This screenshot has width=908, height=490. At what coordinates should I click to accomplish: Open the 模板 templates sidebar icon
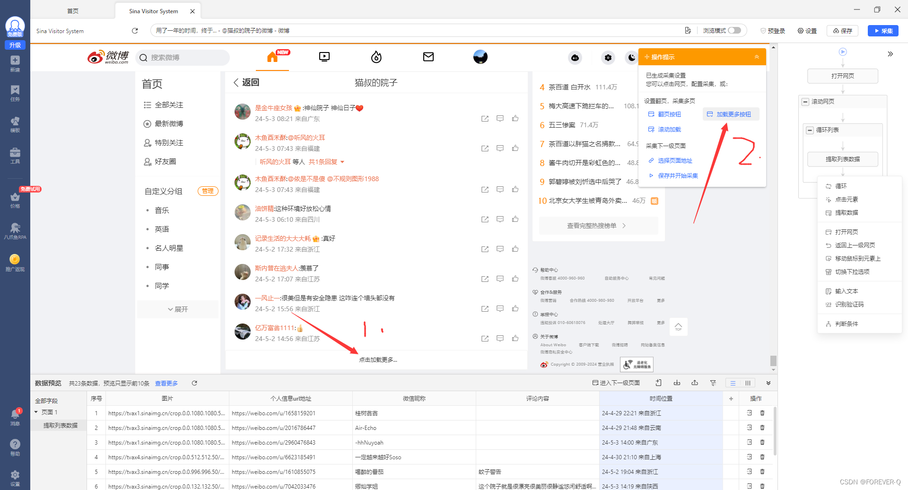pos(15,124)
